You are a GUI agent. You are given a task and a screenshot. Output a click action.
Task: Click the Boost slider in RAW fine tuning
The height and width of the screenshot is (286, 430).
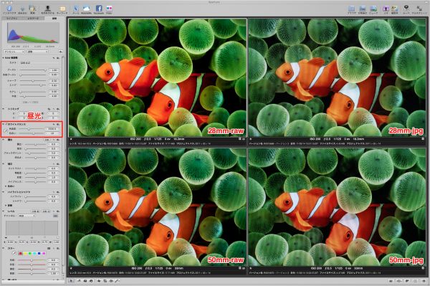[33, 70]
